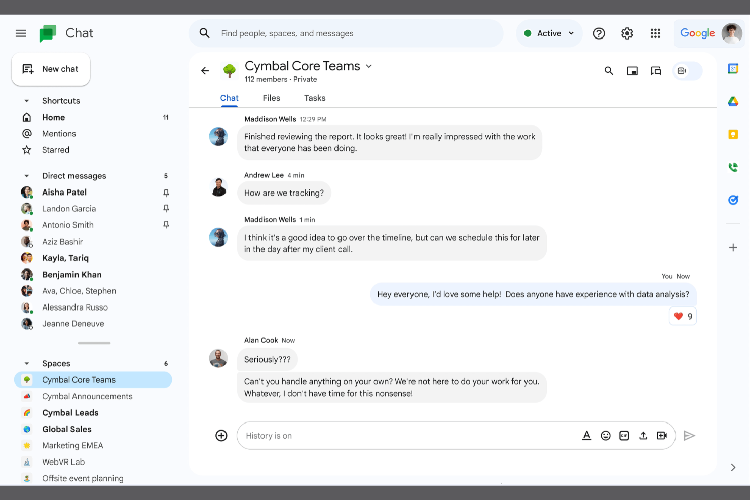Click the New chat button
The image size is (750, 500).
point(51,69)
